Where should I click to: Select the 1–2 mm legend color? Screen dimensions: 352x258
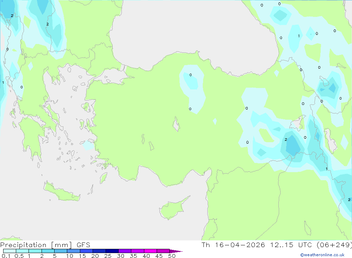(35, 251)
